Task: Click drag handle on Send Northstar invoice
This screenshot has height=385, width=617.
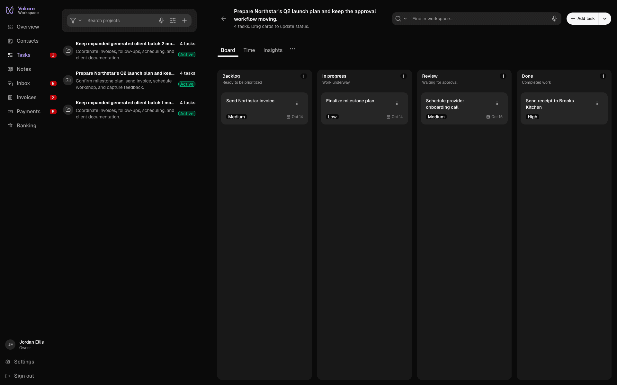Action: (x=297, y=103)
